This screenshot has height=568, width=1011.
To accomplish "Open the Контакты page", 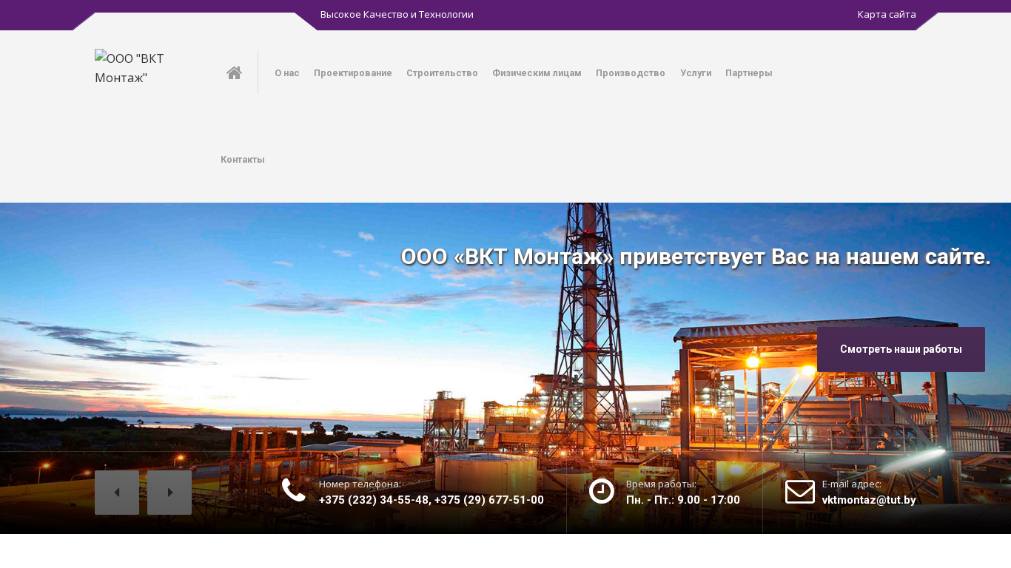I will tap(243, 160).
